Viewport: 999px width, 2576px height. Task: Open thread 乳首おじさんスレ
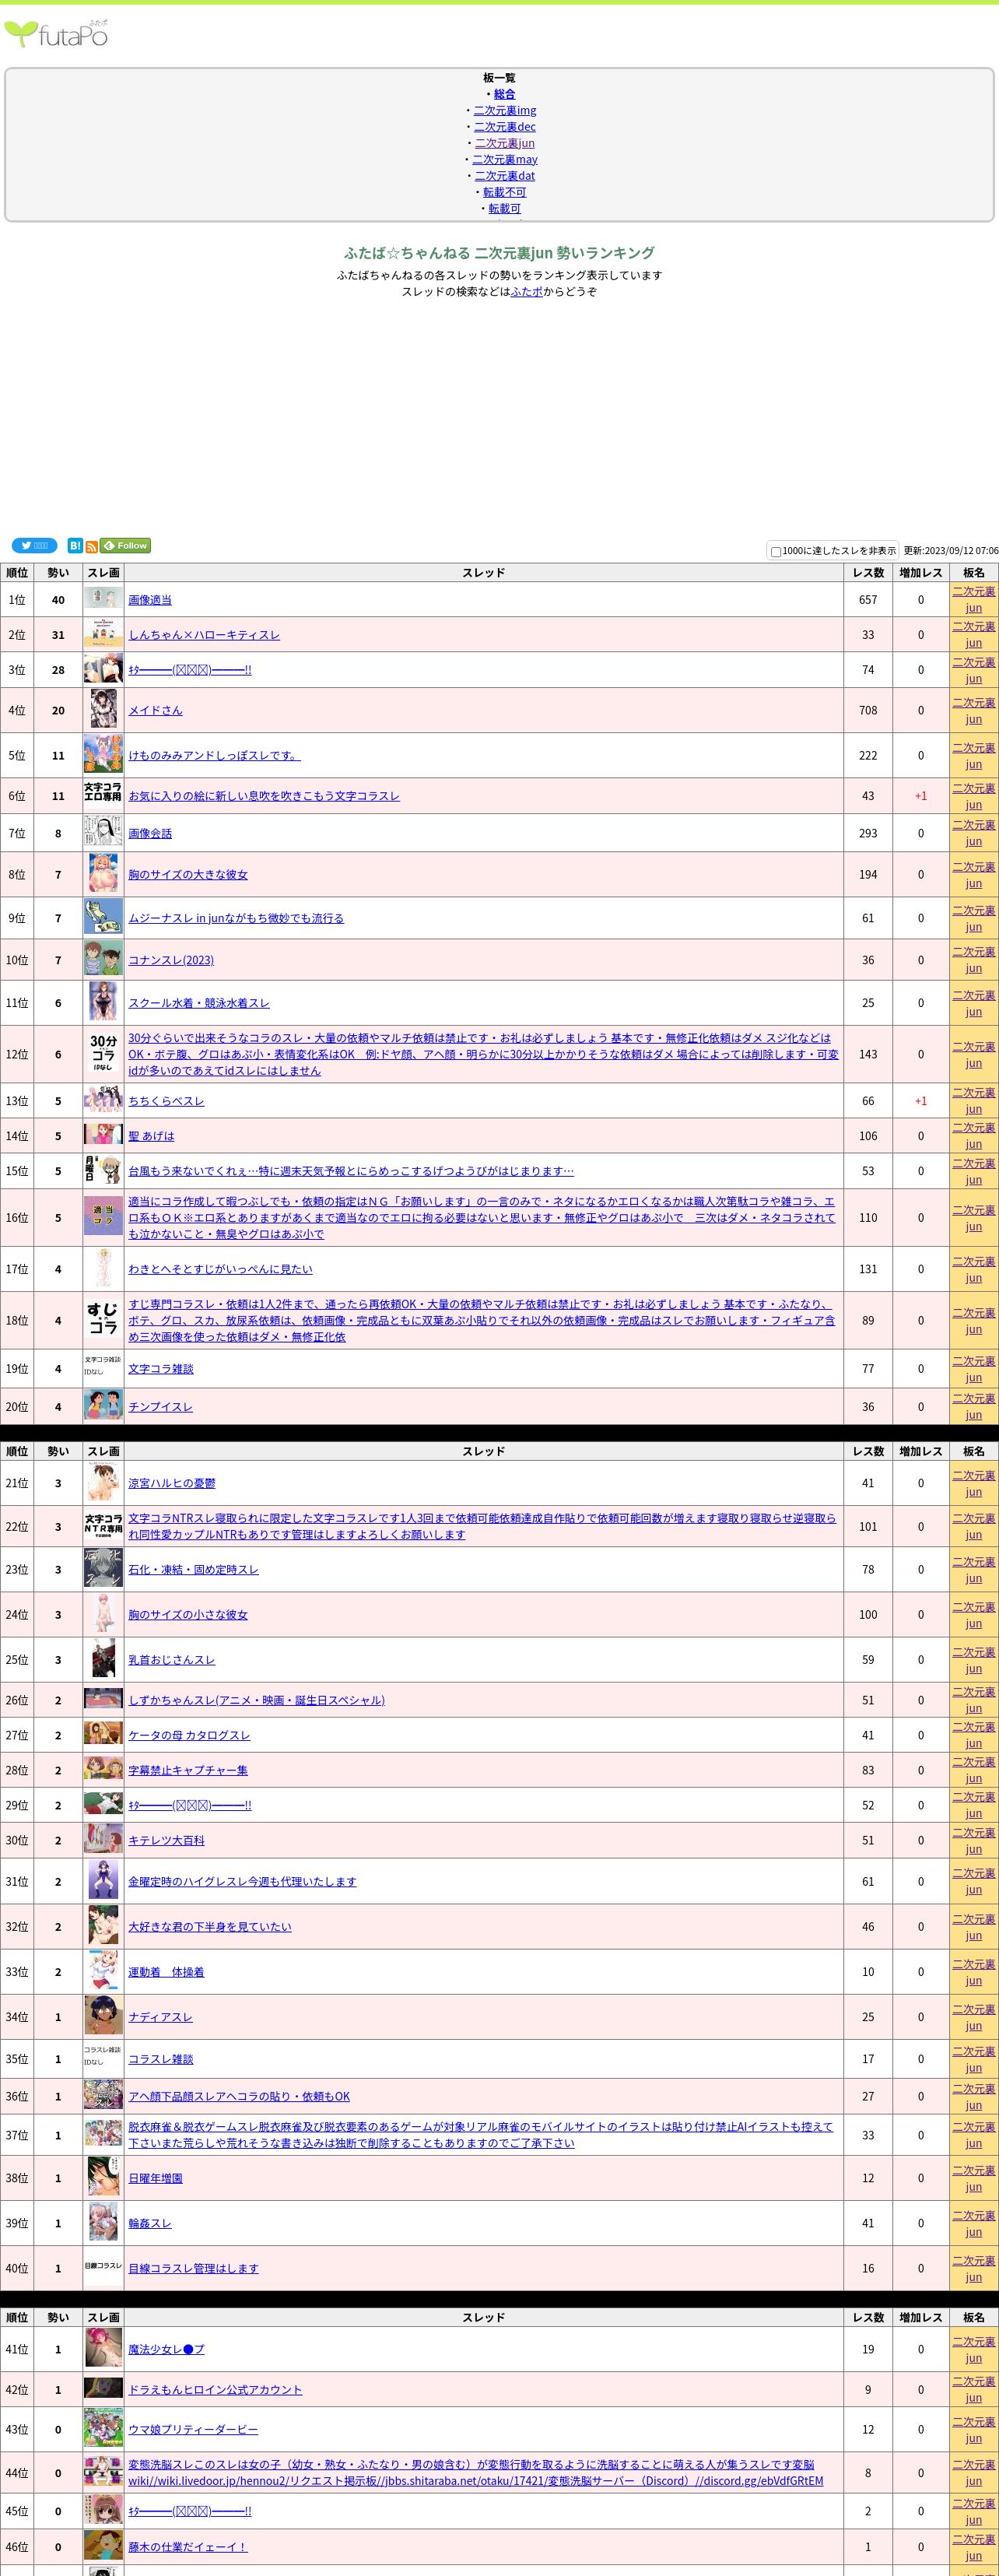click(172, 1660)
